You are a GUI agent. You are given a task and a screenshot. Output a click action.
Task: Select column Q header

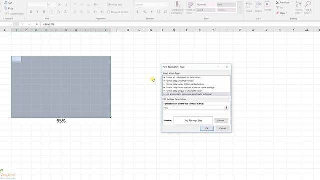[174, 30]
